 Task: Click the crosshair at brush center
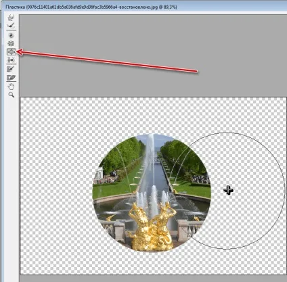click(x=228, y=191)
